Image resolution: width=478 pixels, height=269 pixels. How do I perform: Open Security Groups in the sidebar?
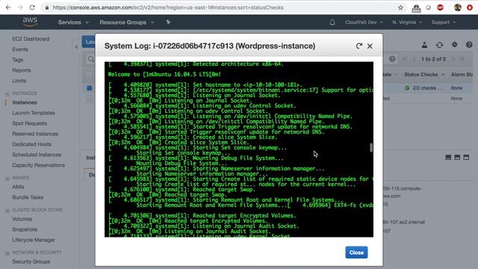(x=31, y=262)
